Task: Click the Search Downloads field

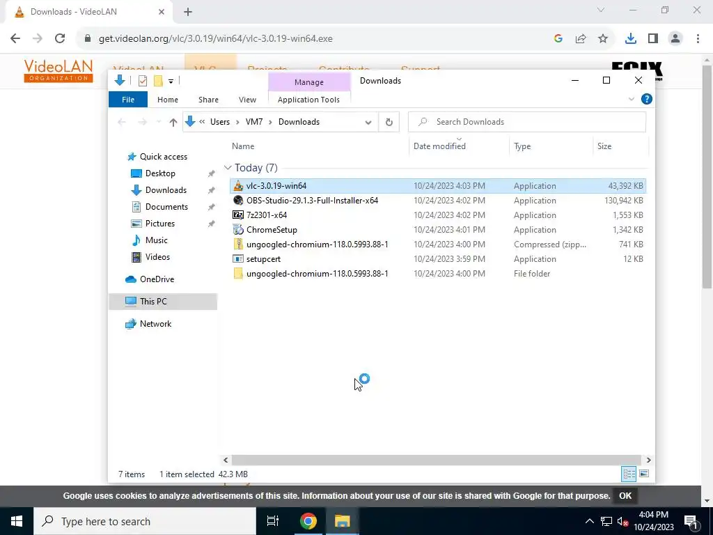Action: point(527,122)
